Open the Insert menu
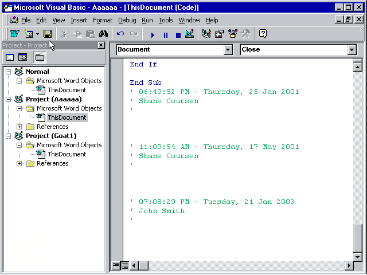The width and height of the screenshot is (367, 275). coord(79,21)
